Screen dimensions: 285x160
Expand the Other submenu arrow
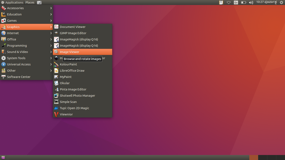[x=51, y=71]
